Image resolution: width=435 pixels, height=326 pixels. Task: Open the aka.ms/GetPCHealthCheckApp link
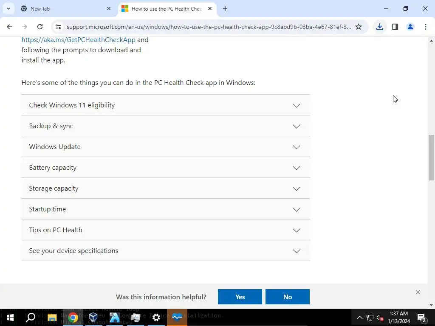[79, 39]
